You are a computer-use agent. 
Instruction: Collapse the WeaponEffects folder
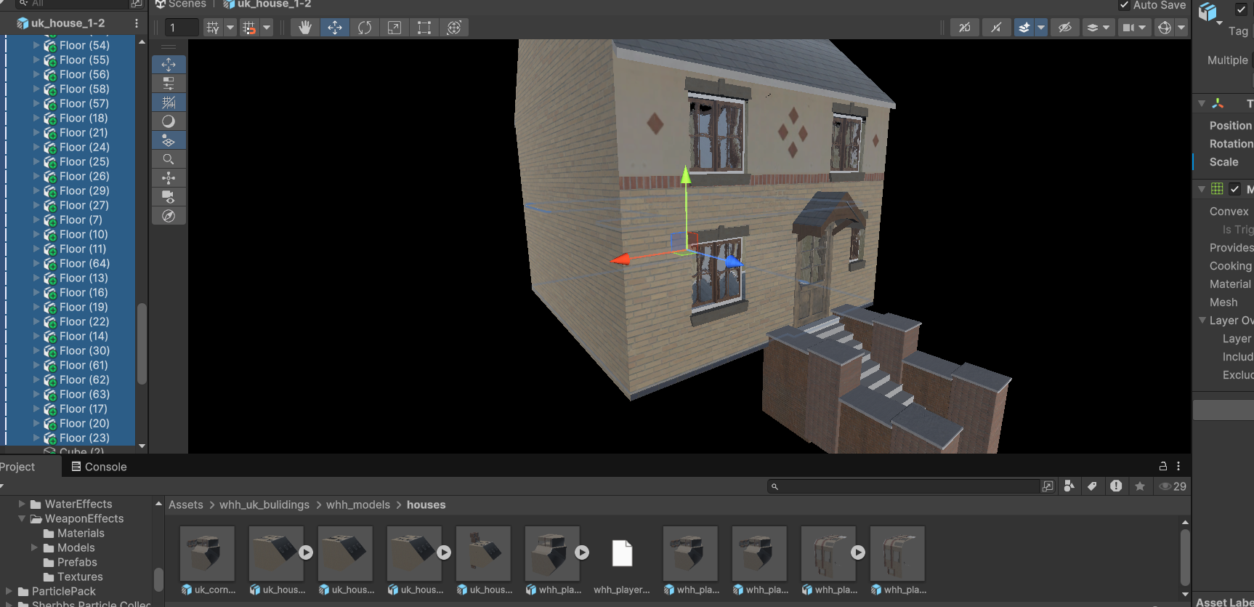(x=22, y=518)
